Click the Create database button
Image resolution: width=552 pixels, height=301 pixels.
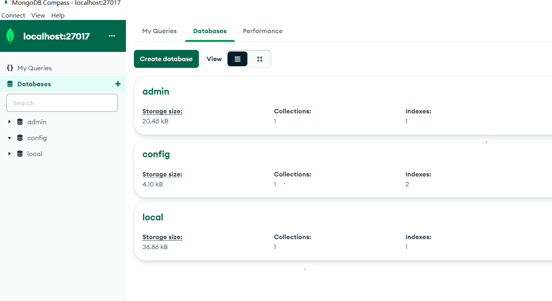tap(166, 59)
